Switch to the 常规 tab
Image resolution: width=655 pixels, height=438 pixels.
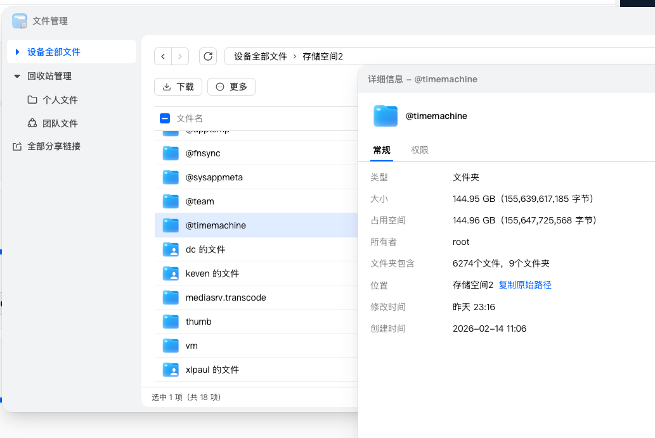point(381,150)
